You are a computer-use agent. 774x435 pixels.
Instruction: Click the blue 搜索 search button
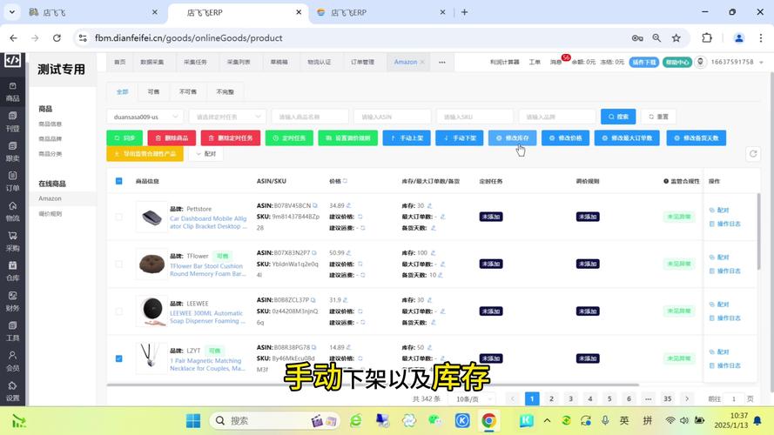point(618,117)
